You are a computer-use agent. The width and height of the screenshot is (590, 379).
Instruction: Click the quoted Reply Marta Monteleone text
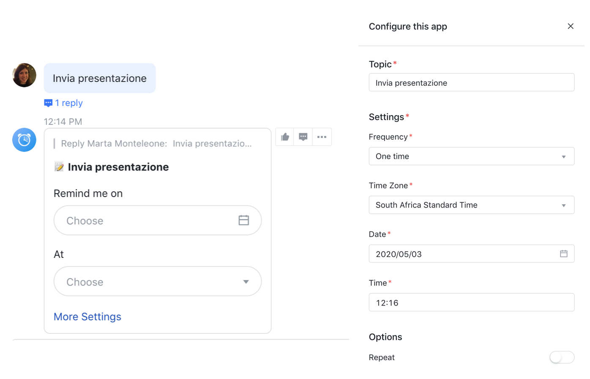coord(156,143)
